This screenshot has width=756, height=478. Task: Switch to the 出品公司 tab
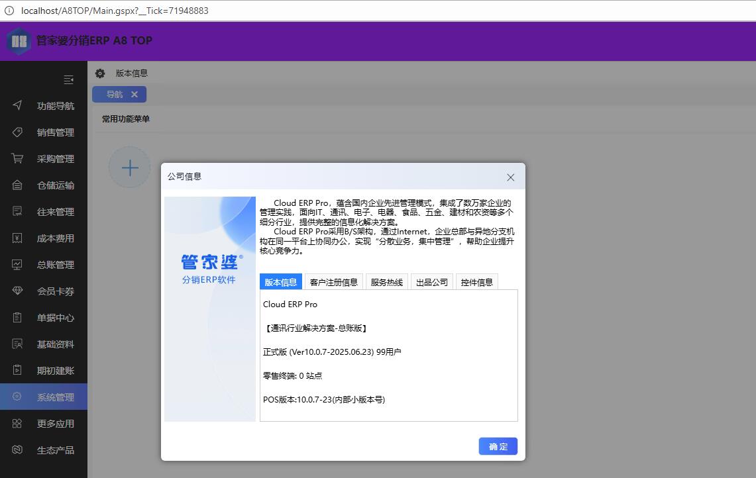tap(432, 282)
